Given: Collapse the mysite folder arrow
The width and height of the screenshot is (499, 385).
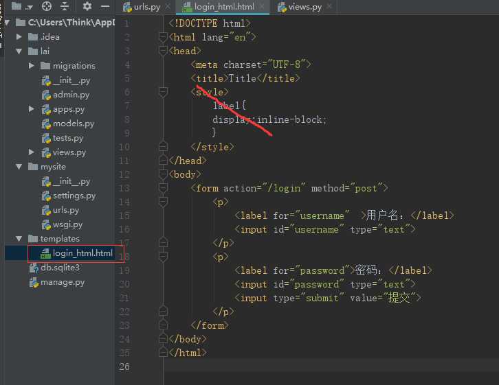Looking at the screenshot, I should click(x=19, y=167).
